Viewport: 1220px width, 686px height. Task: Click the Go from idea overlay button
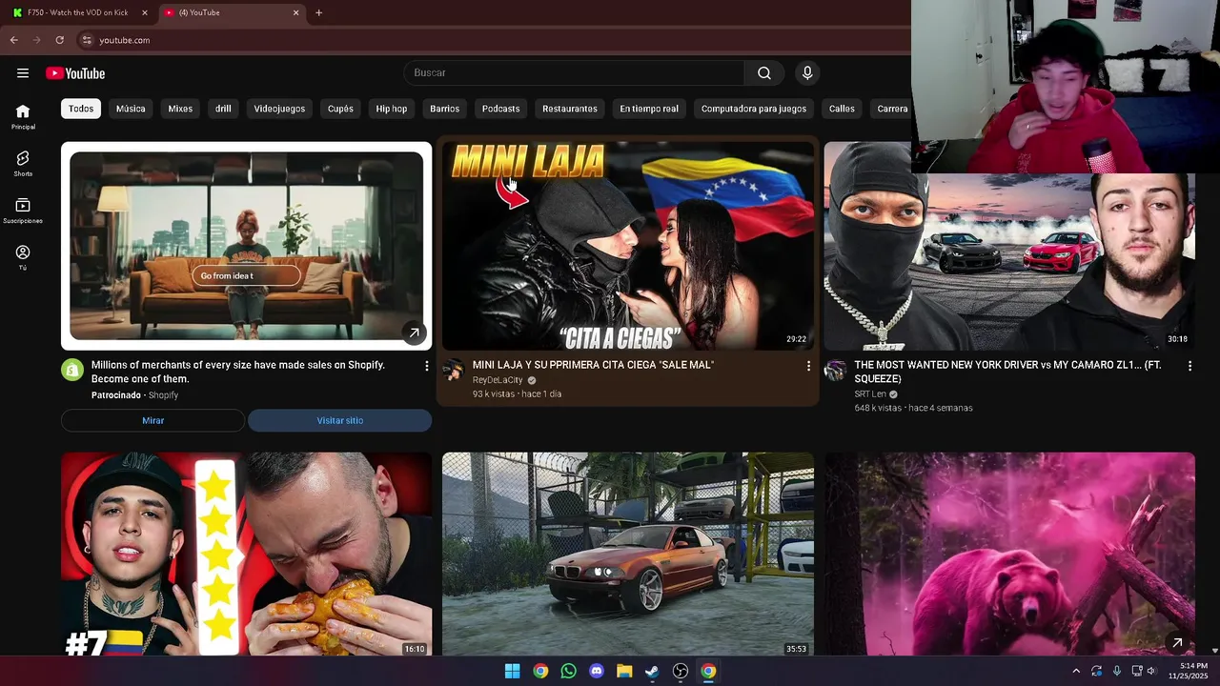pos(246,276)
